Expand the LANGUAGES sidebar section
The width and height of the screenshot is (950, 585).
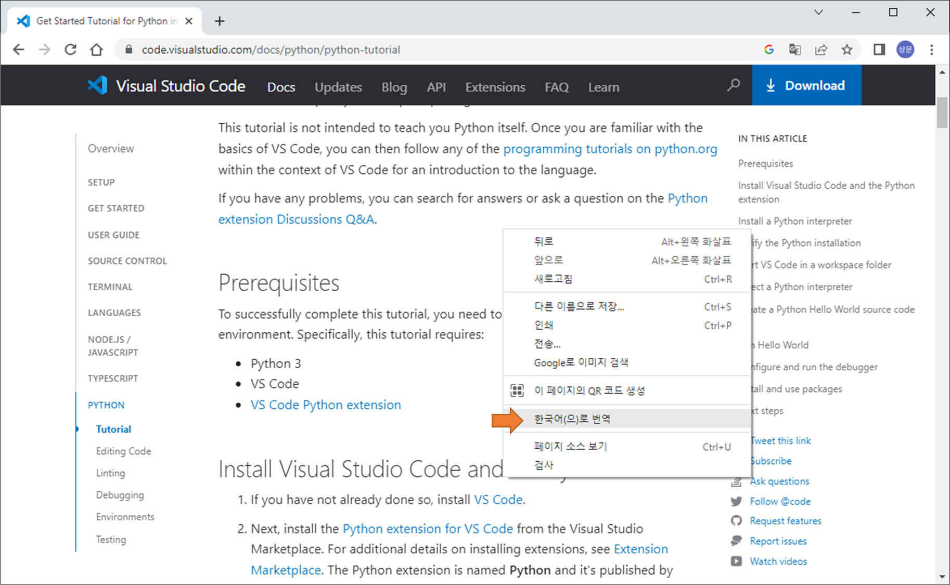114,313
